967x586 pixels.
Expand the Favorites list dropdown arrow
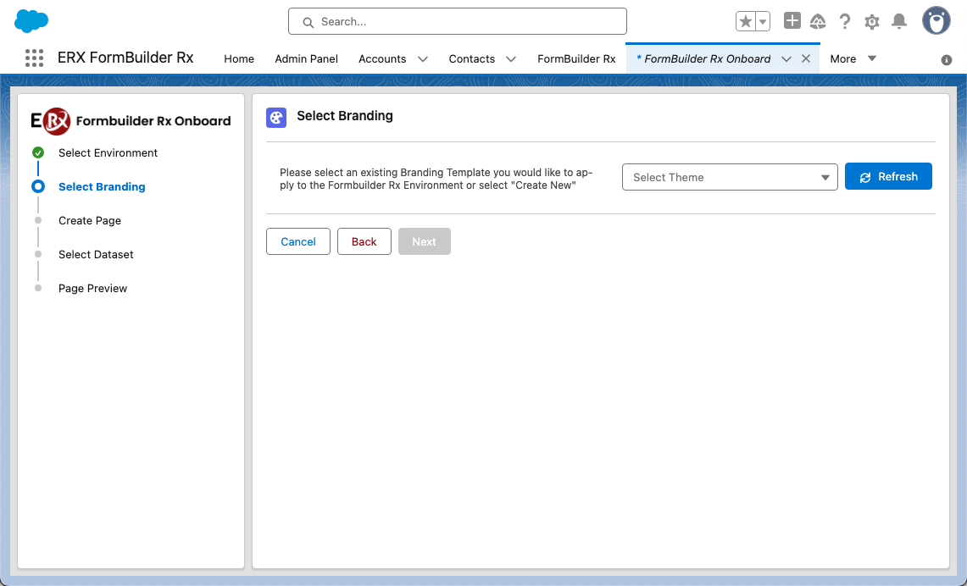pos(763,22)
